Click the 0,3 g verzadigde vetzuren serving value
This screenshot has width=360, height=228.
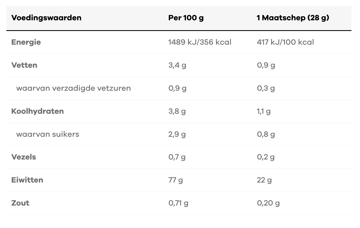click(x=266, y=88)
